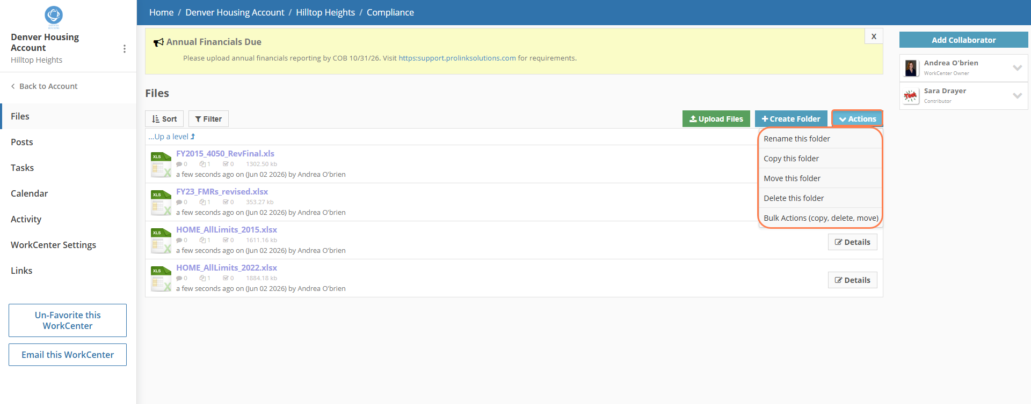Viewport: 1031px width, 404px height.
Task: Open the three-dot WorkCenter menu
Action: [x=125, y=49]
